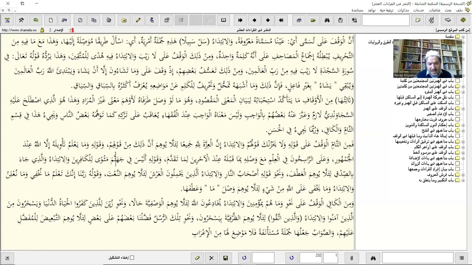The image size is (472, 265).
Task: Click the eraser icon in bottom bar
Action: 197,258
